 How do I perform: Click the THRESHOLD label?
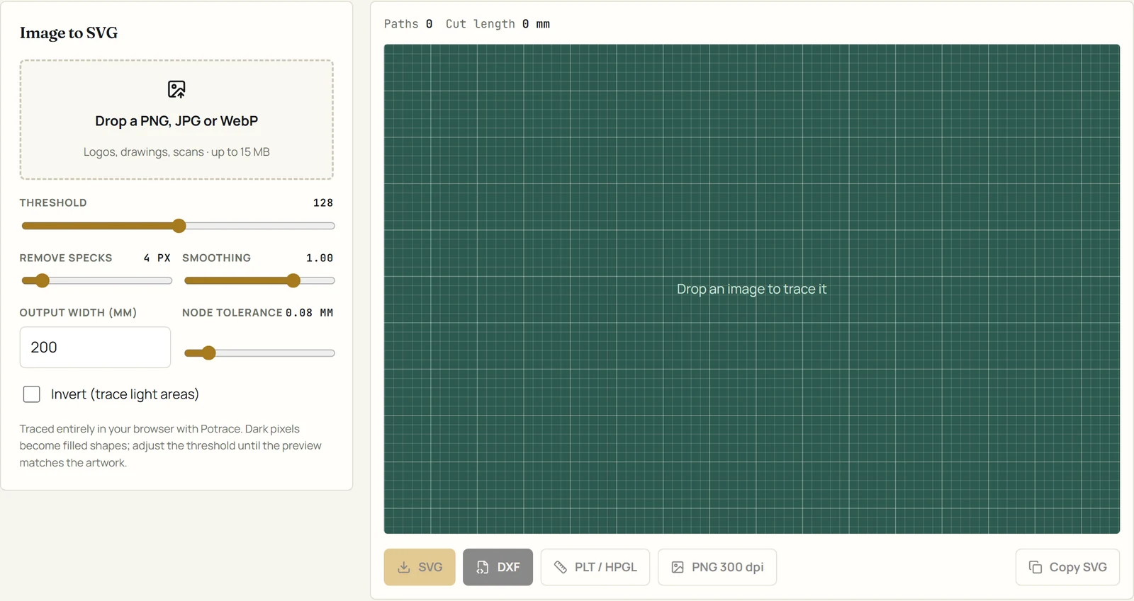click(53, 202)
